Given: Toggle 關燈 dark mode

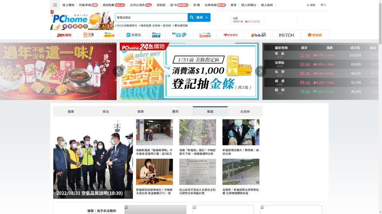Looking at the screenshot, I should (x=311, y=5).
